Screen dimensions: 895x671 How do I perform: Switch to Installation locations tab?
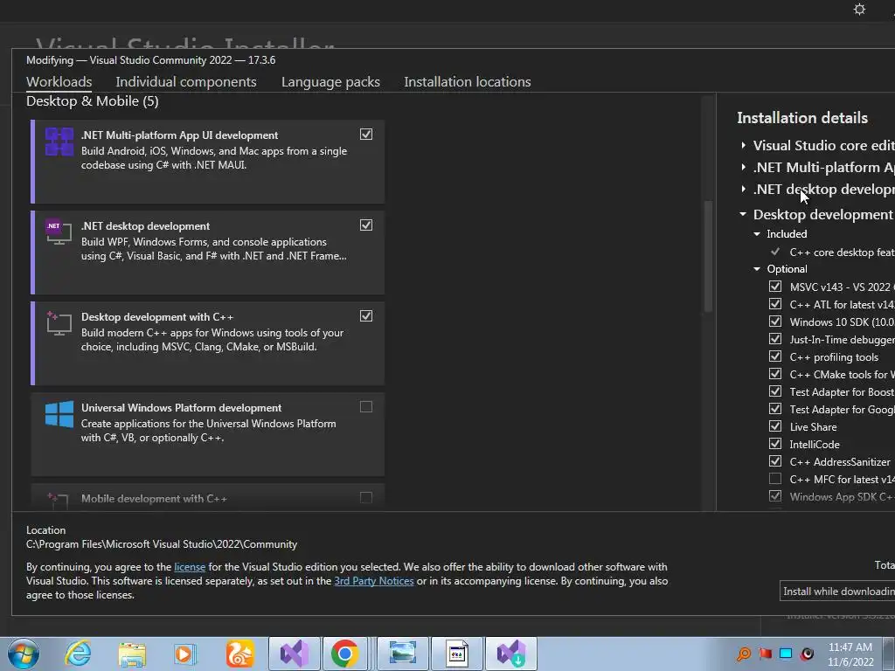(x=468, y=81)
